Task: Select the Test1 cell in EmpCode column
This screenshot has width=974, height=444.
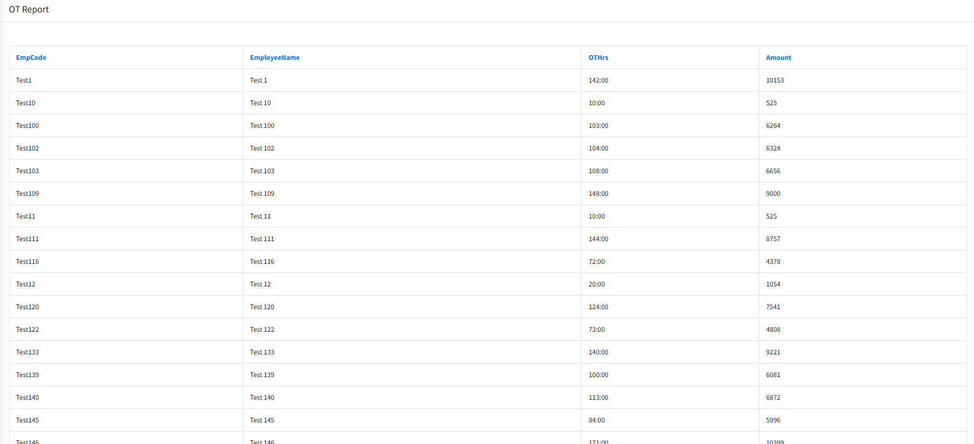Action: (x=24, y=80)
